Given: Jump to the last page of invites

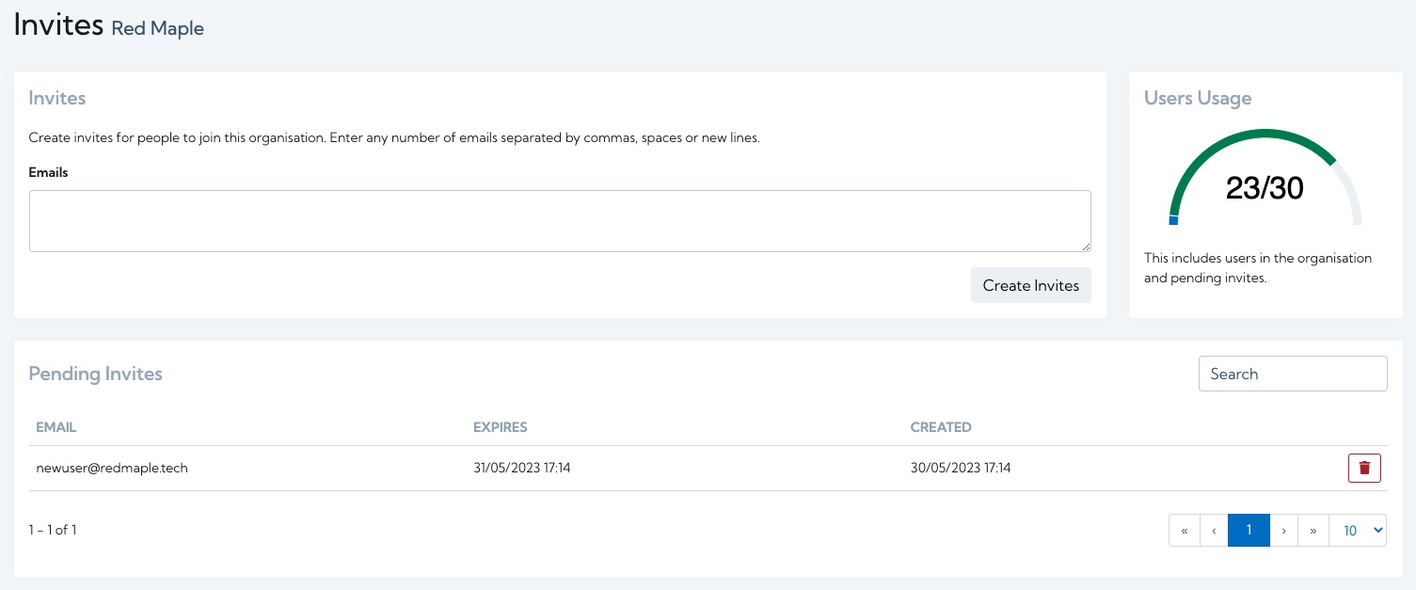Looking at the screenshot, I should 1313,531.
